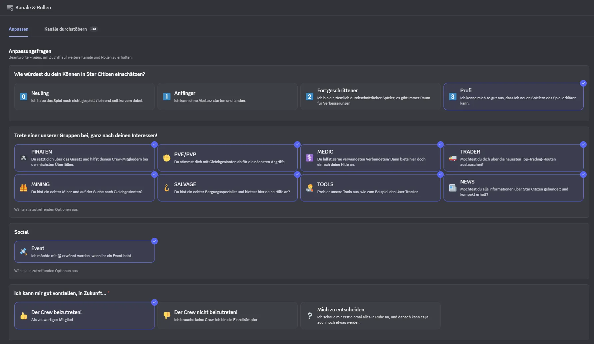
Task: Click the 33 channel count badge
Action: tap(94, 29)
